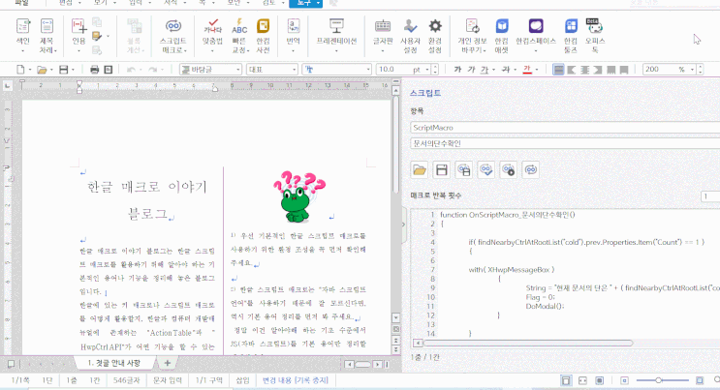Image resolution: width=720 pixels, height=390 pixels.
Task: Click the 546글자 character count status
Action: (x=126, y=380)
